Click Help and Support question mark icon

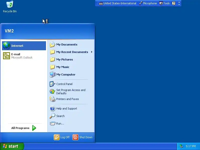(52, 108)
